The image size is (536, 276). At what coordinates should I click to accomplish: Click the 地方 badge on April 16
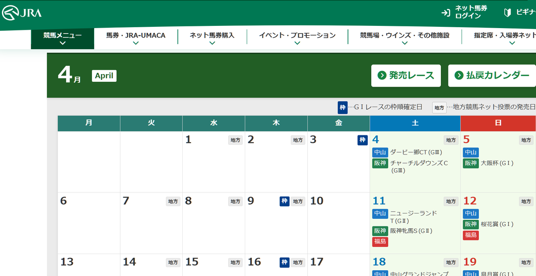click(298, 263)
